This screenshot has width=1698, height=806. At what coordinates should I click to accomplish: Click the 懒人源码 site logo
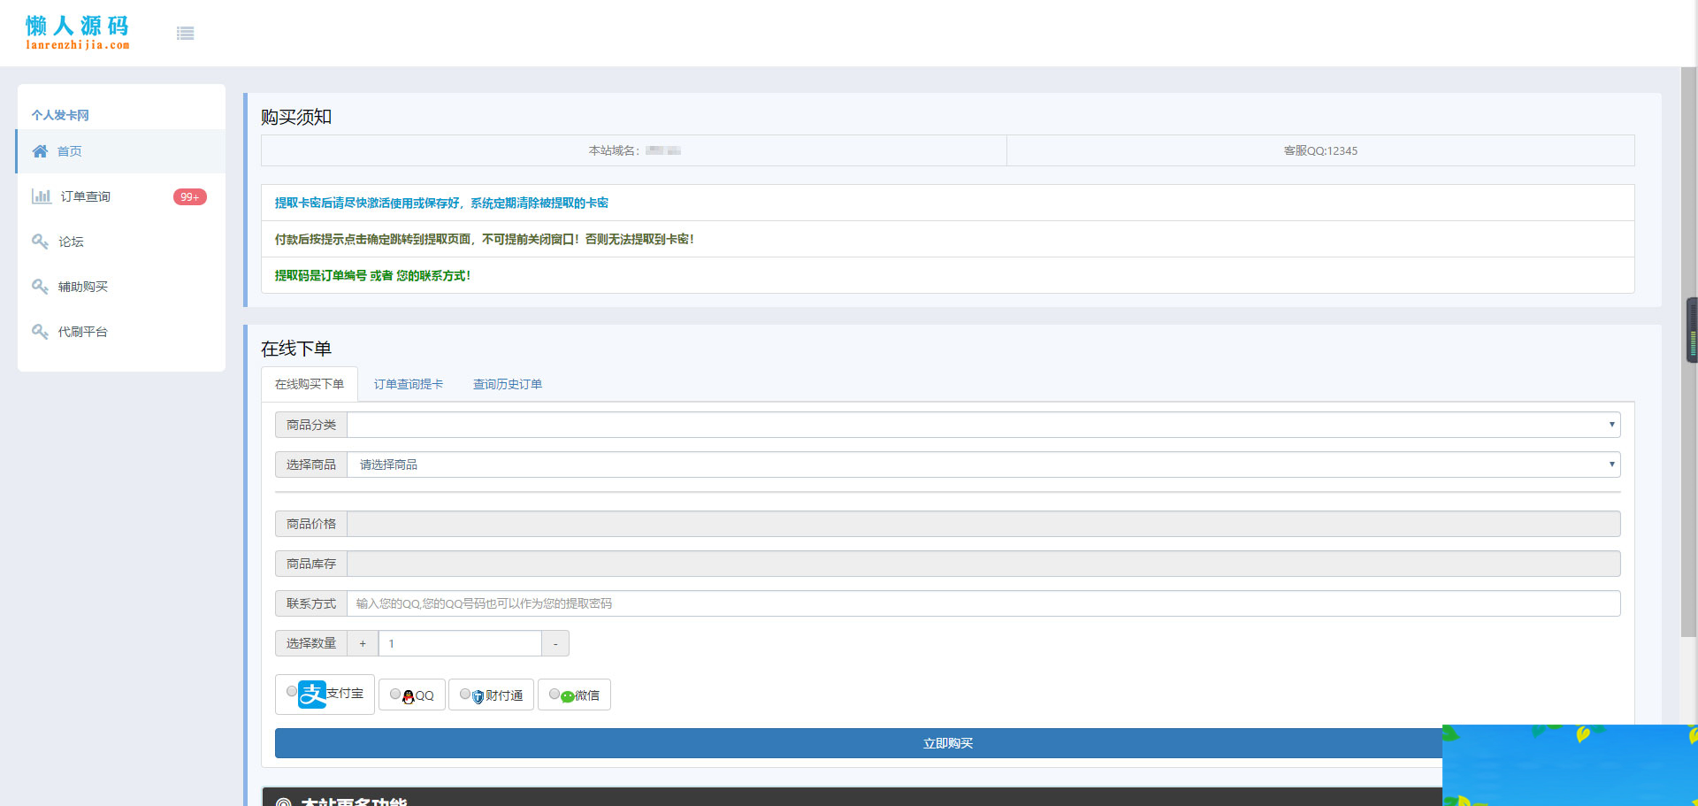(x=77, y=33)
